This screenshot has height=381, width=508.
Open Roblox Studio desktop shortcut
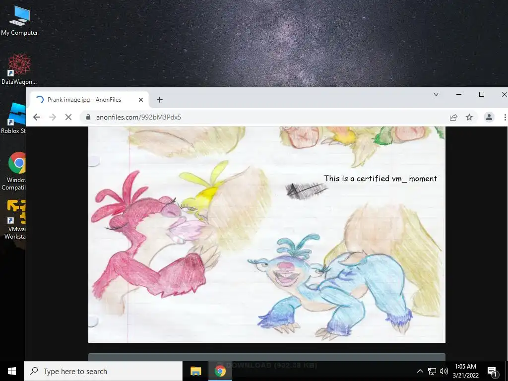tap(13, 118)
